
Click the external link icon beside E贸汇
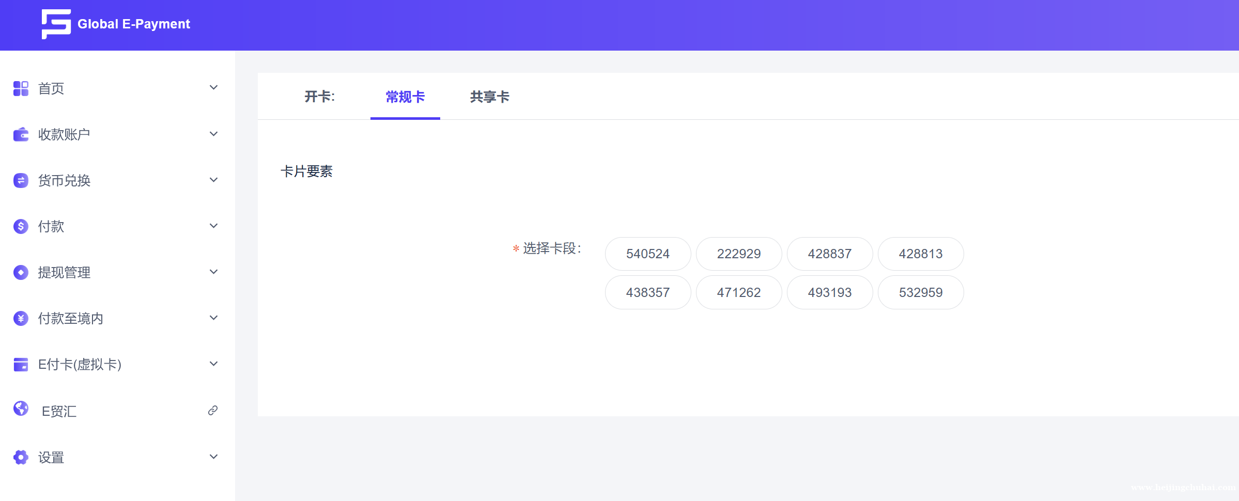pyautogui.click(x=213, y=411)
